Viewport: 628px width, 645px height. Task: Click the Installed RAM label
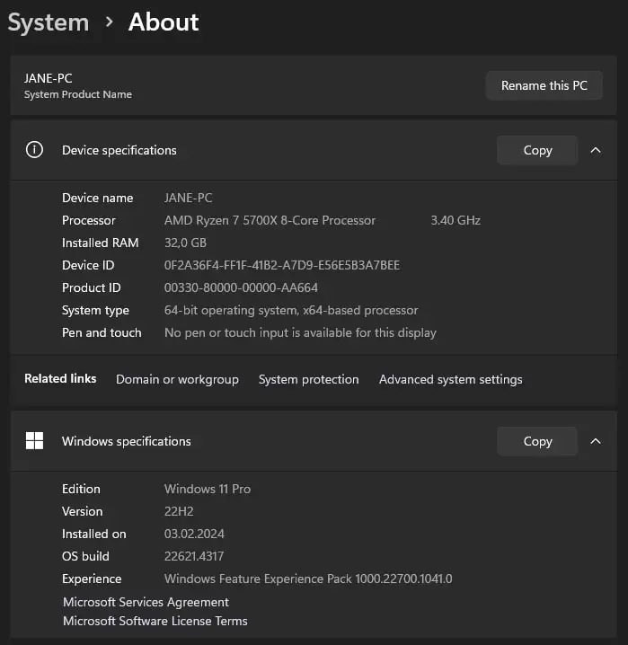click(x=101, y=243)
